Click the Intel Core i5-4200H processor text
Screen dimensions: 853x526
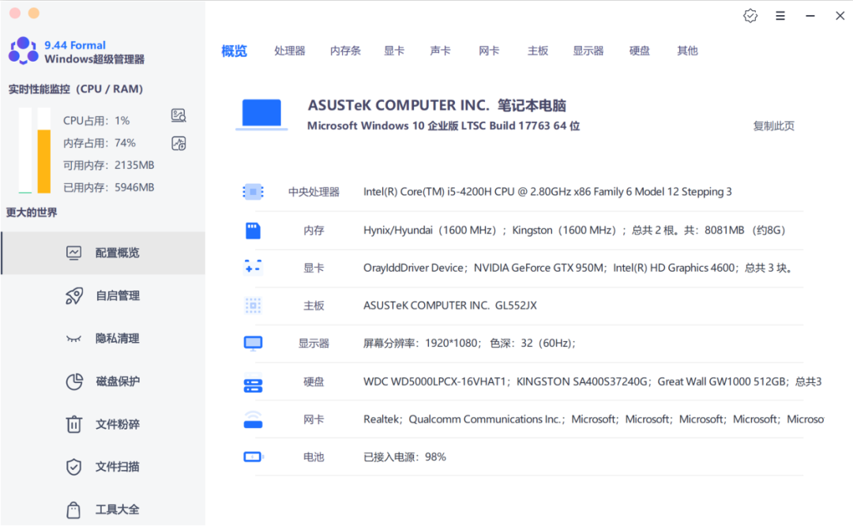(x=547, y=192)
